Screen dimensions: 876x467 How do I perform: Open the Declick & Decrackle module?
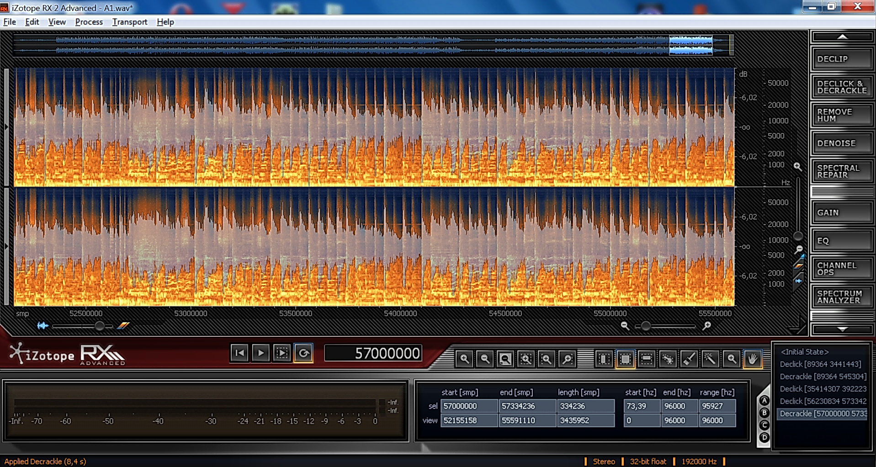841,87
